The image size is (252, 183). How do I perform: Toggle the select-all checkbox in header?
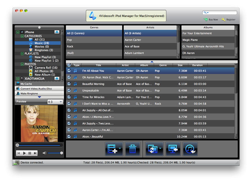click(69, 65)
